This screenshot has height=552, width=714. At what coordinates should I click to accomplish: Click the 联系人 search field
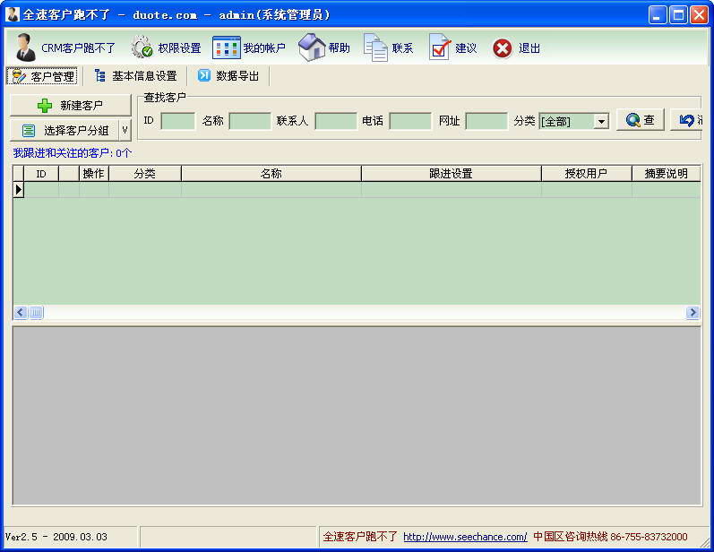(x=336, y=121)
